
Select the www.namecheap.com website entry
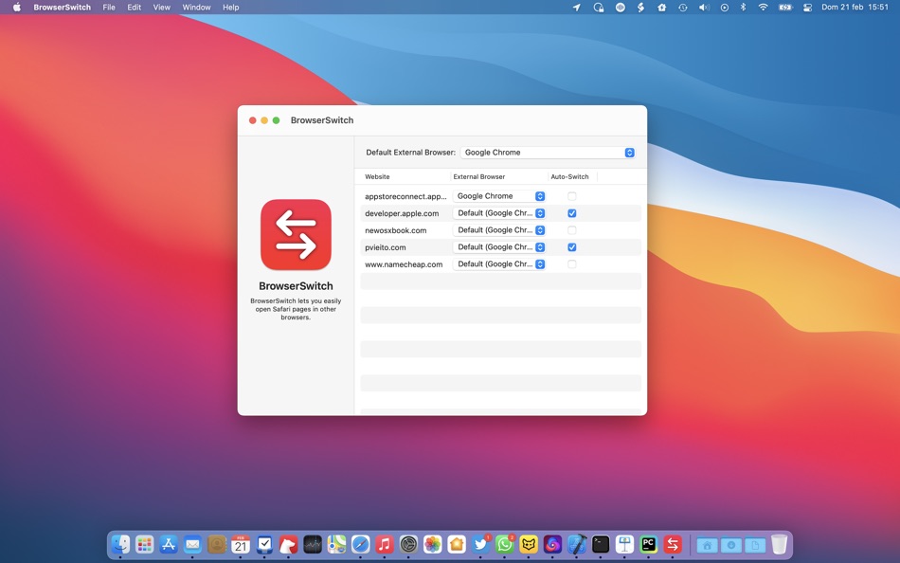tap(404, 264)
